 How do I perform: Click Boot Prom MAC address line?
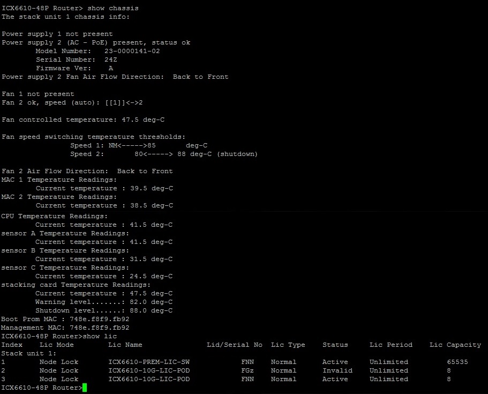(x=65, y=319)
